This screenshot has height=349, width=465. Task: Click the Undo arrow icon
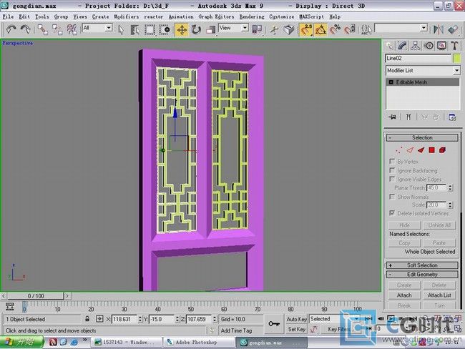coord(11,29)
